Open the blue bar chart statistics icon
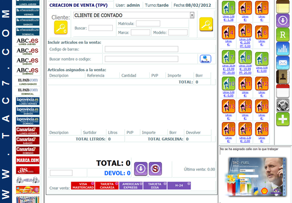The image size is (292, 203). tap(283, 49)
